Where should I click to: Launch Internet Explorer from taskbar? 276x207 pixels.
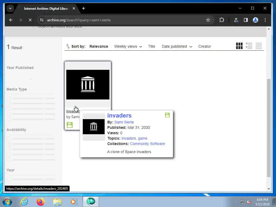[x=24, y=202]
